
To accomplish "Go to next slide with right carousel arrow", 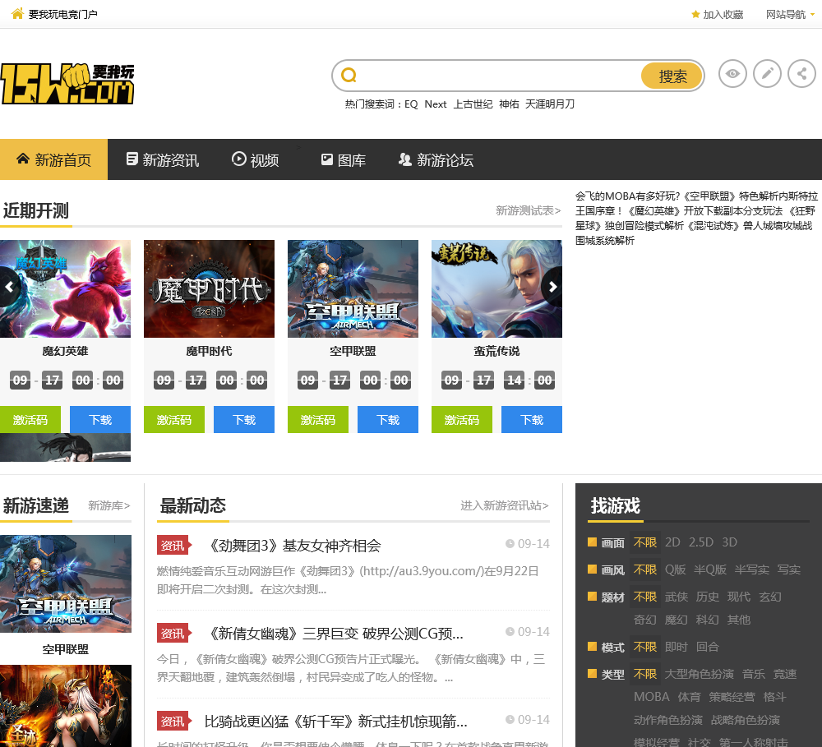I will tap(552, 287).
